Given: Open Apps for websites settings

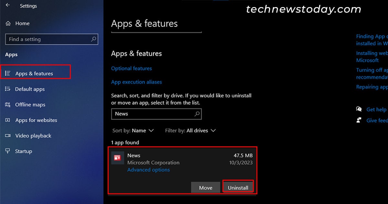Looking at the screenshot, I should (x=36, y=120).
